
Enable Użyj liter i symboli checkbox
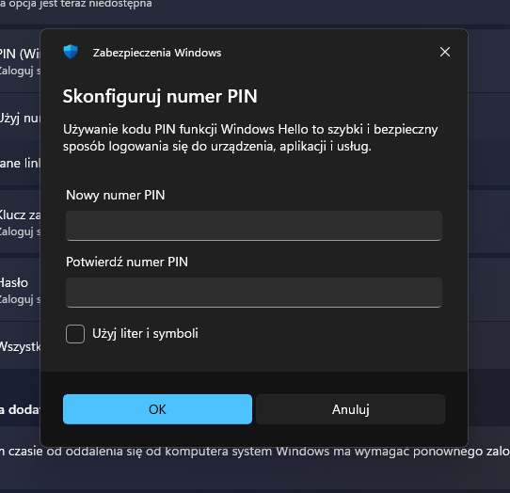tap(75, 334)
